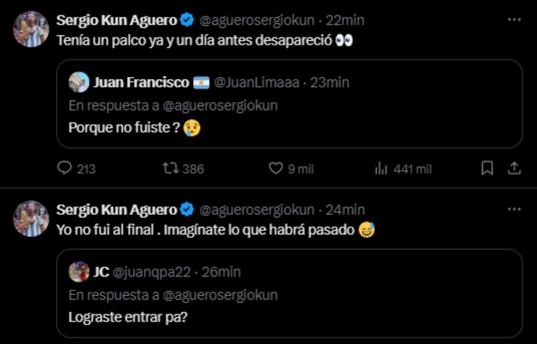537x344 pixels.
Task: Click Sergio Kun Aguero's avatar on first tweet
Action: click(31, 30)
